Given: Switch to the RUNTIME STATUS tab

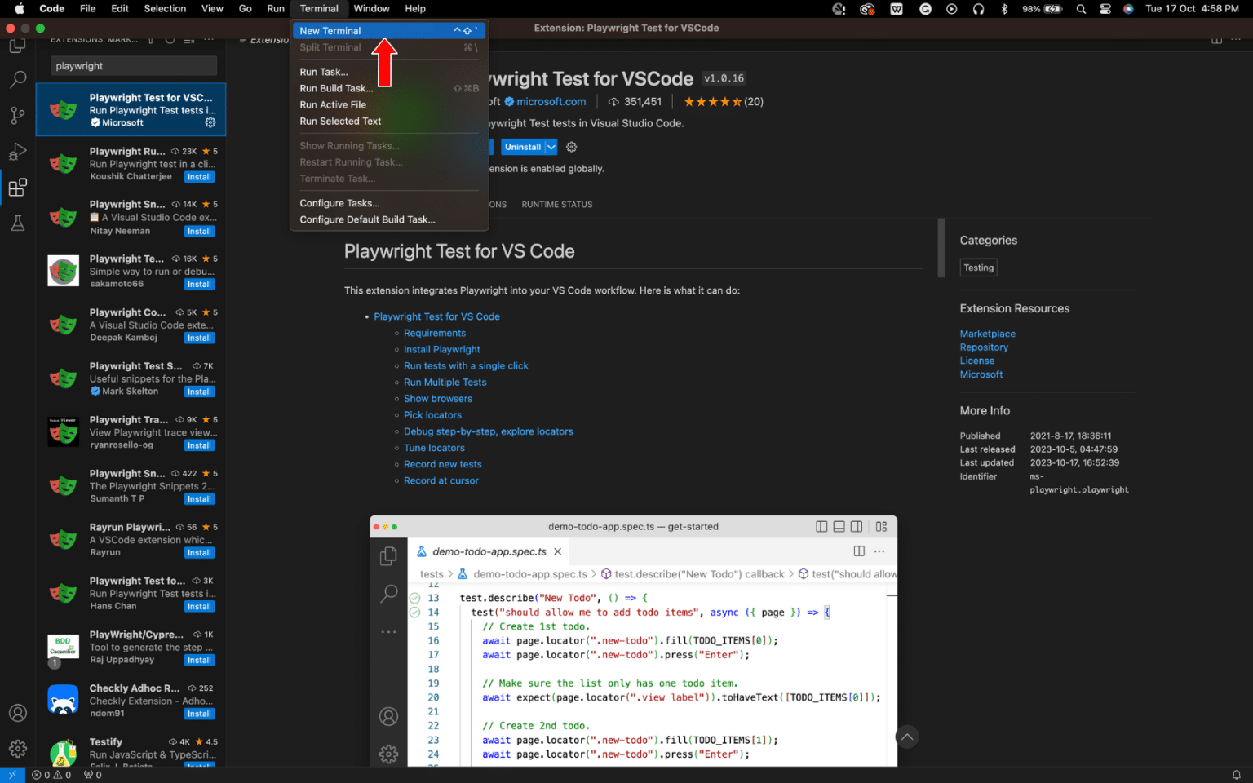Looking at the screenshot, I should pyautogui.click(x=557, y=205).
